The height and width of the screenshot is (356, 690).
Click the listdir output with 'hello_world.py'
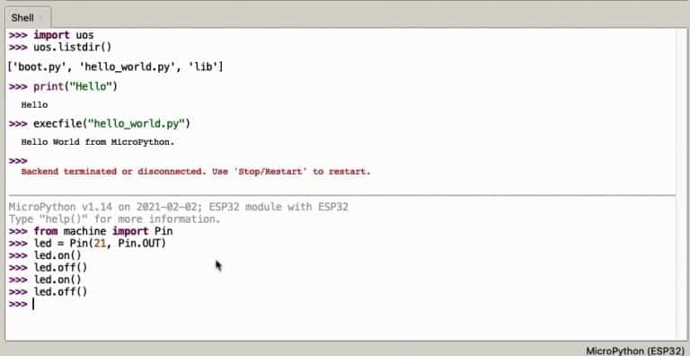coord(116,67)
